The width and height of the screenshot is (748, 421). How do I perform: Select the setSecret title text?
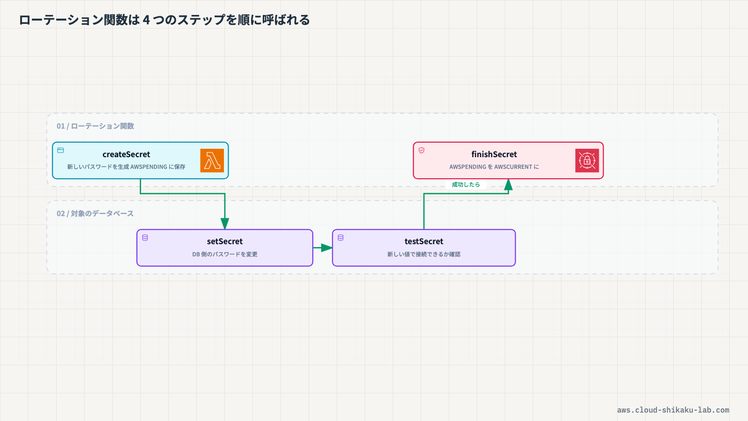(x=225, y=241)
